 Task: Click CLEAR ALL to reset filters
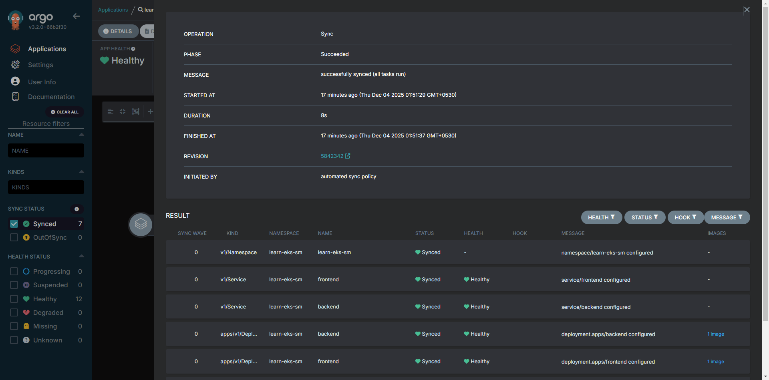point(64,112)
